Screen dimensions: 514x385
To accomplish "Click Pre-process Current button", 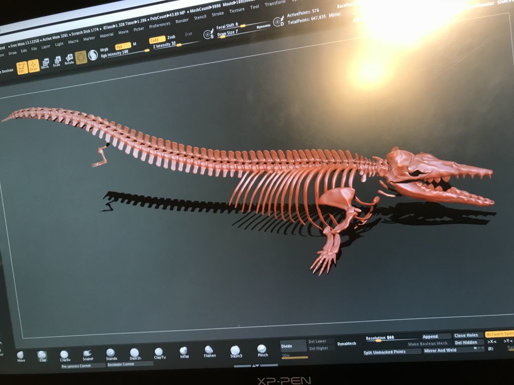I will tap(83, 365).
